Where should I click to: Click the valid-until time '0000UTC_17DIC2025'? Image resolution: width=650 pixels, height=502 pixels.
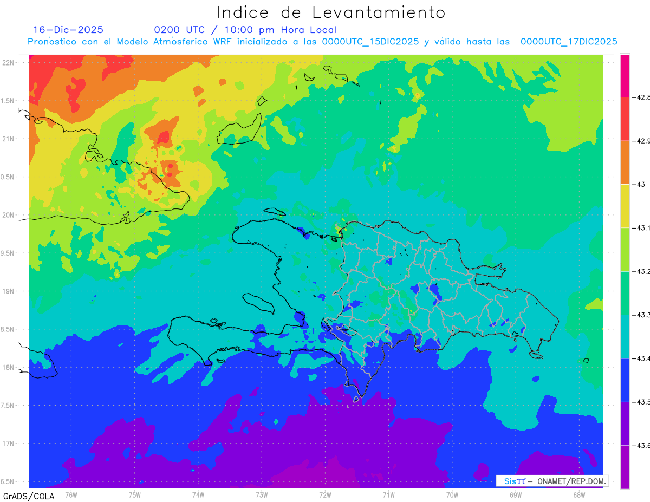(x=569, y=42)
